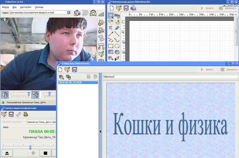Click the pointing hand tool
Viewport: 239px width, 158px height.
click(117, 58)
